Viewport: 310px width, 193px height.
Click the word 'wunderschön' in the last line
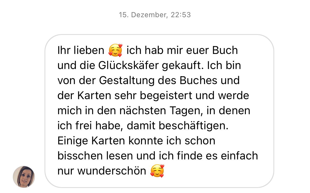[x=112, y=171]
